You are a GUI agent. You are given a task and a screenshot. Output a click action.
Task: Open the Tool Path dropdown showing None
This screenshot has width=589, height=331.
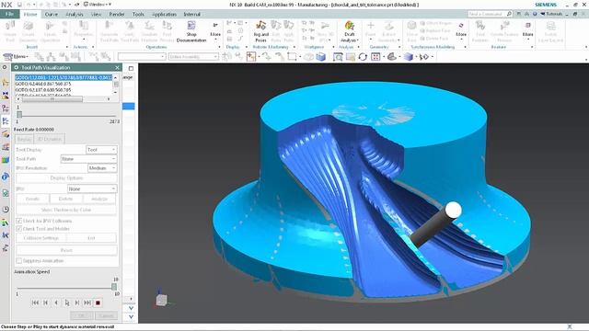(88, 159)
